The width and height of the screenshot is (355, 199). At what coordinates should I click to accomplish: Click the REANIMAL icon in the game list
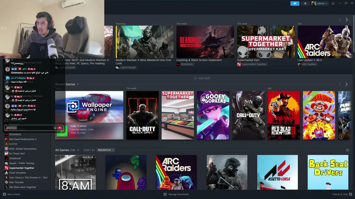6,135
